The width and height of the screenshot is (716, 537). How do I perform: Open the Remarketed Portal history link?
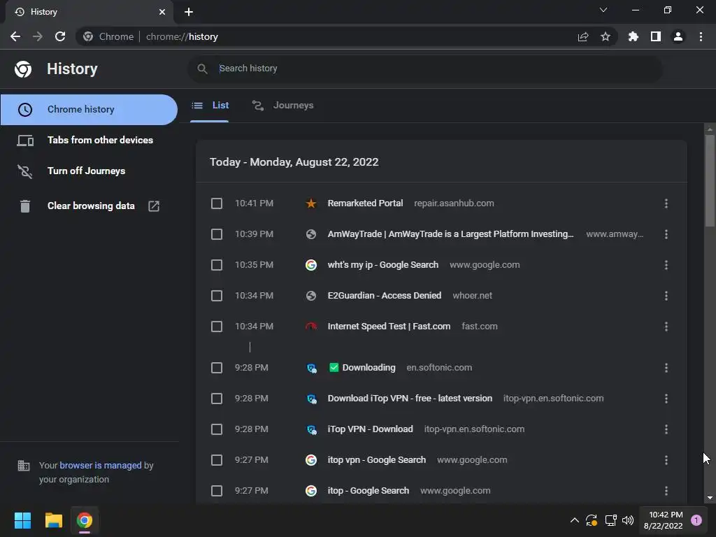click(x=365, y=203)
